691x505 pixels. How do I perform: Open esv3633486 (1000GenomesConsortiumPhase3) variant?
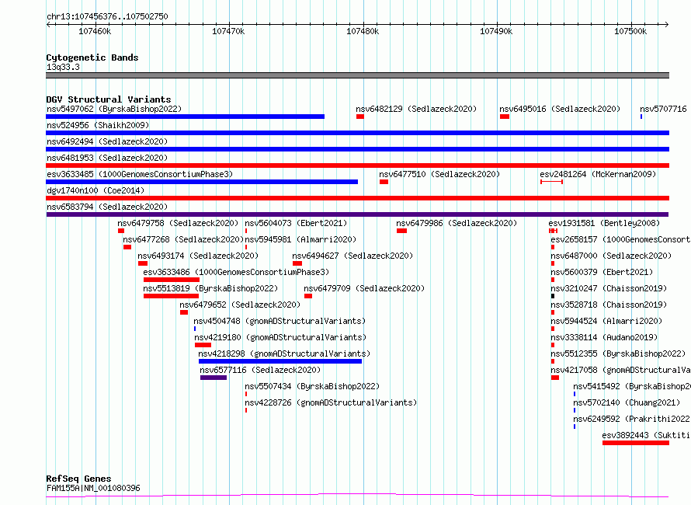coord(236,272)
